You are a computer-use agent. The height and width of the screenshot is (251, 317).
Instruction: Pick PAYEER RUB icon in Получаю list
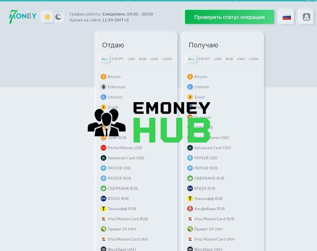(x=190, y=168)
